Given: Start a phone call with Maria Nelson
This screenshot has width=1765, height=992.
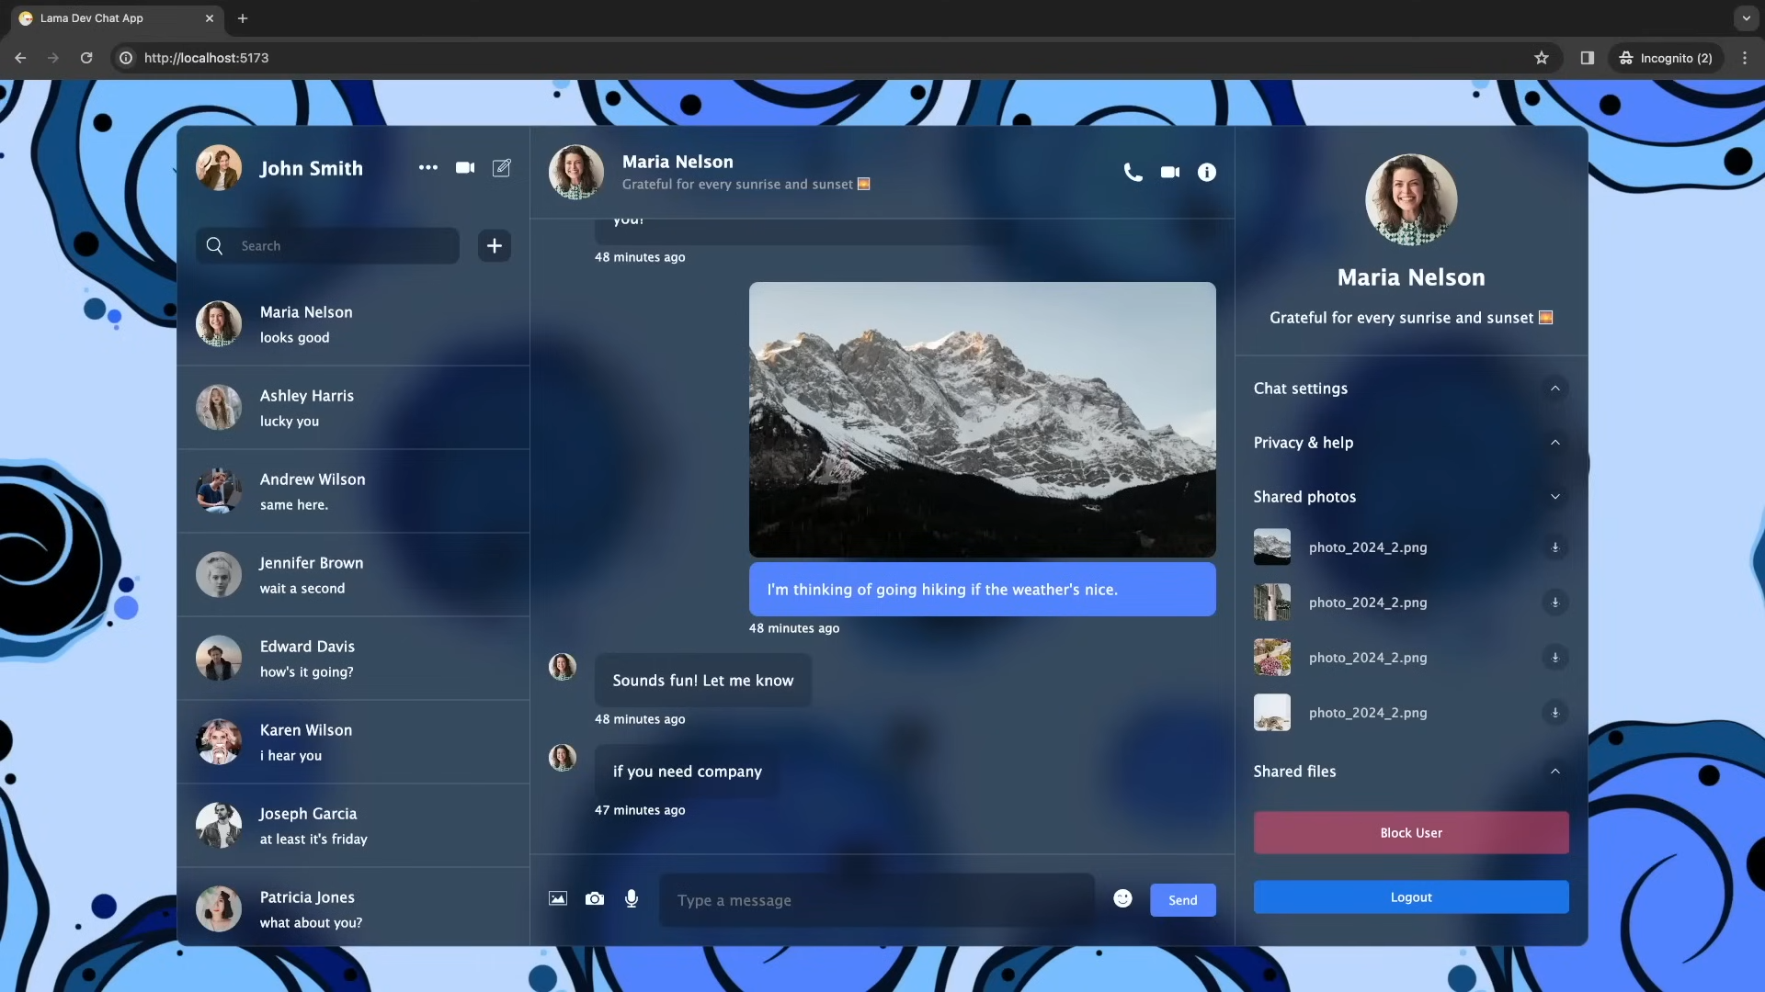Looking at the screenshot, I should pos(1133,172).
